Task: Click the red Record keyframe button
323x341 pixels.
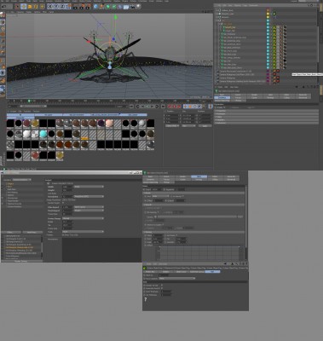Action: [x=170, y=107]
